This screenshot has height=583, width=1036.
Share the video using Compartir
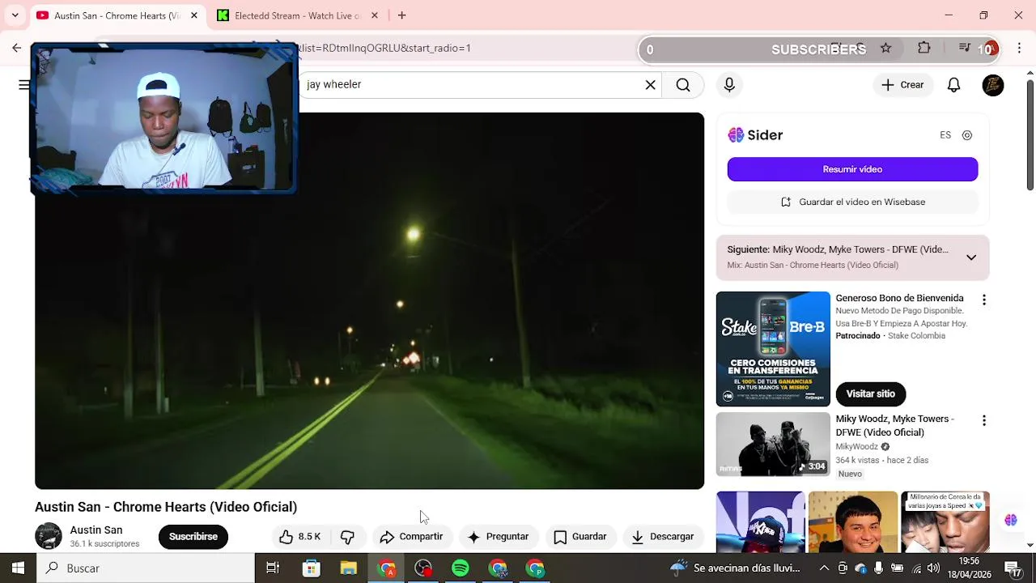(411, 537)
